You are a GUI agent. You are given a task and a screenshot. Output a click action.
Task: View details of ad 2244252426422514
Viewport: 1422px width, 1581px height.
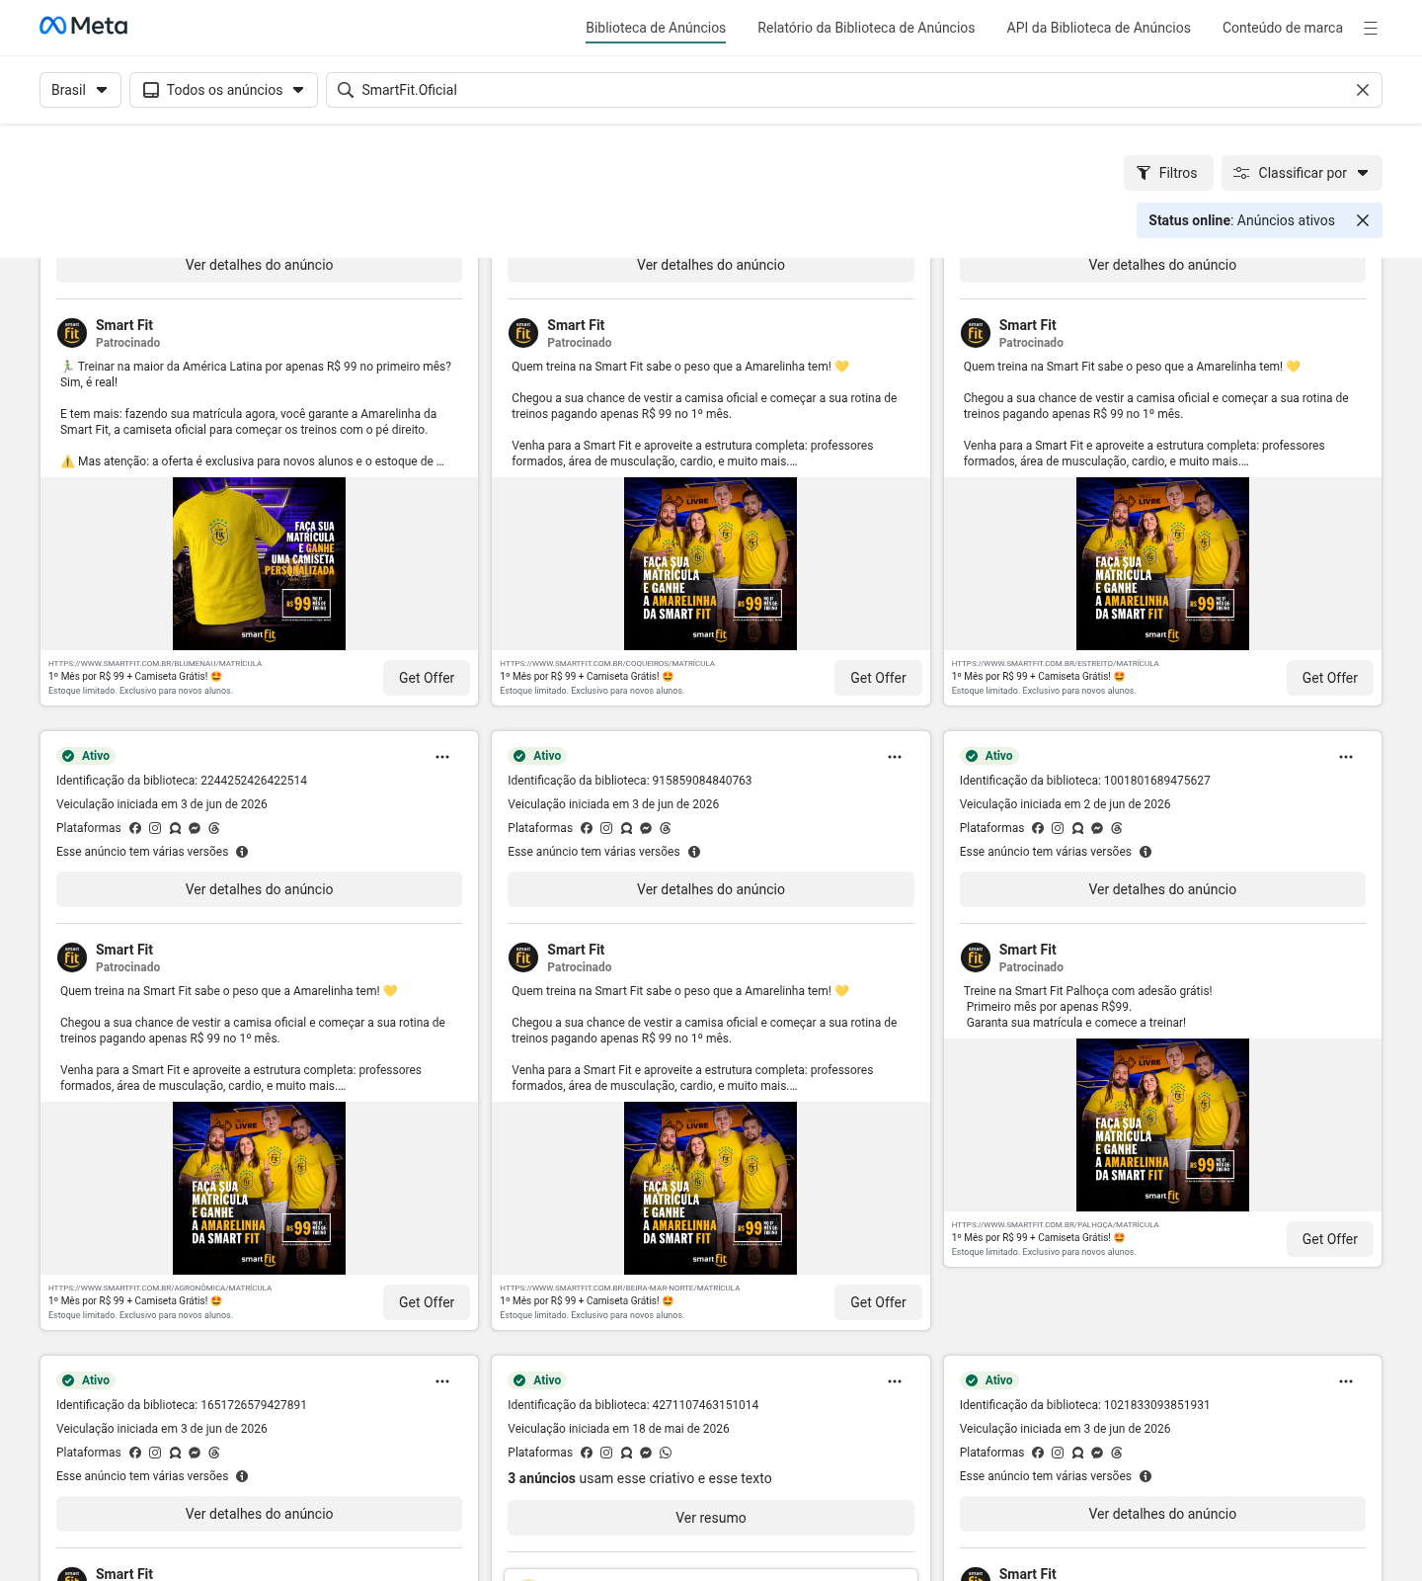[259, 889]
